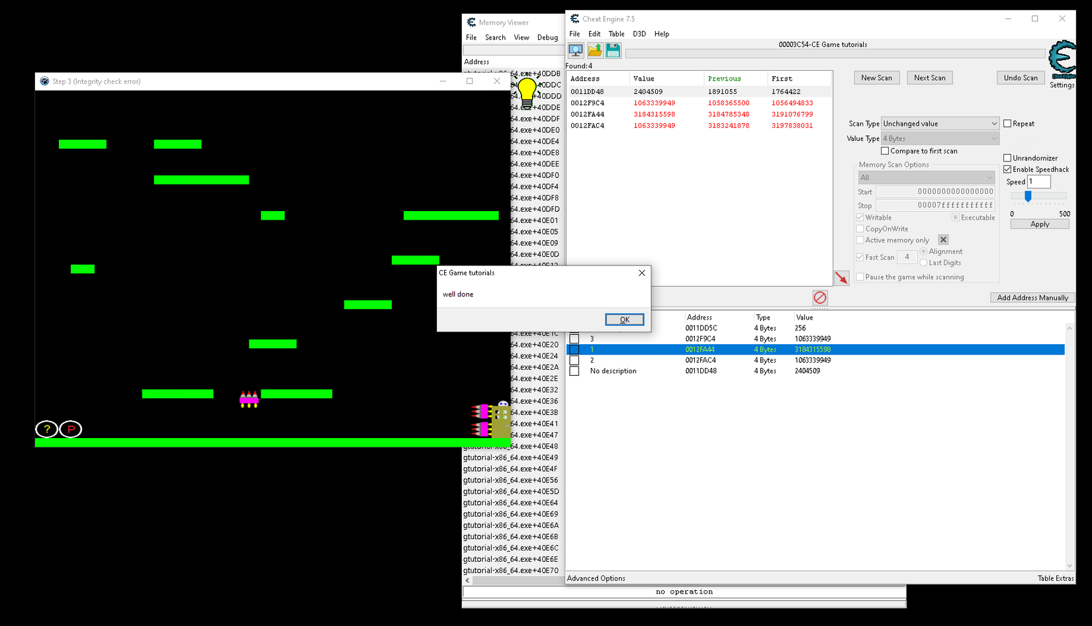Toggle the CopyOnWrite checkbox
The image size is (1092, 626).
[x=860, y=229]
